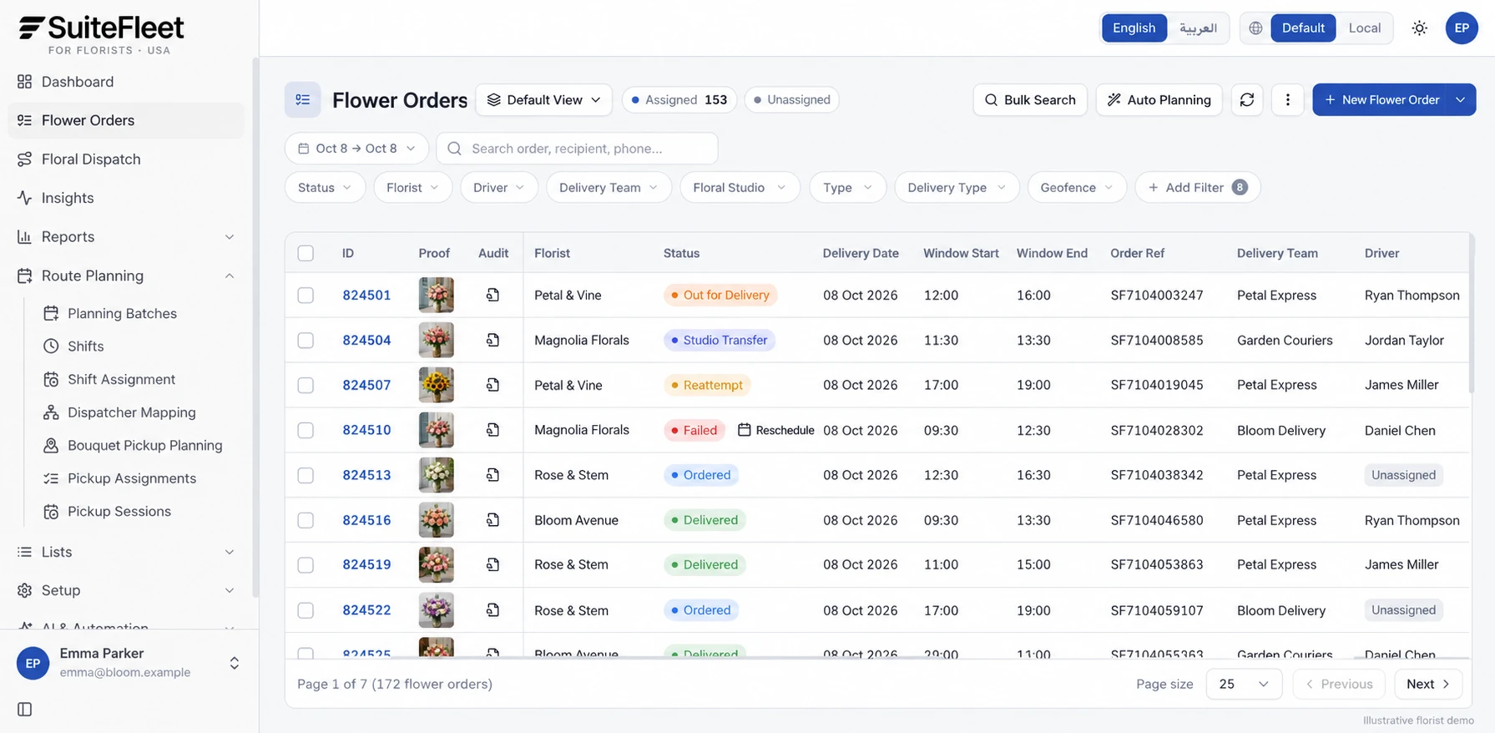The width and height of the screenshot is (1495, 733).
Task: Tick the checkbox for order 824504
Action: [306, 340]
